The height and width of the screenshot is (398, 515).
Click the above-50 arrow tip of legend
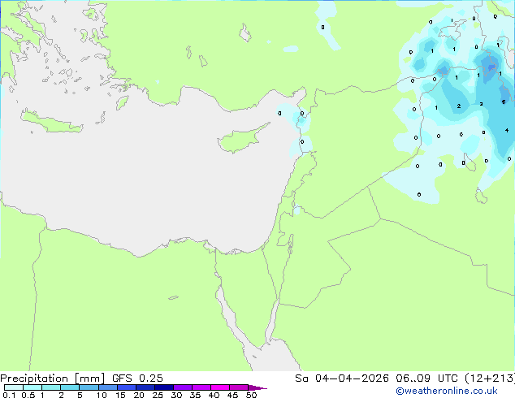(x=257, y=387)
